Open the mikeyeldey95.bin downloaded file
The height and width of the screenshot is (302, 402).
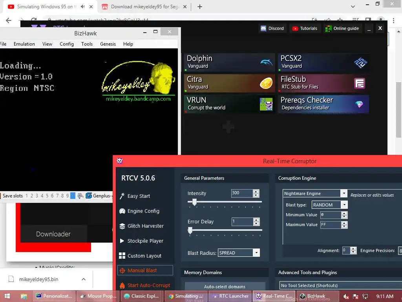(38, 279)
